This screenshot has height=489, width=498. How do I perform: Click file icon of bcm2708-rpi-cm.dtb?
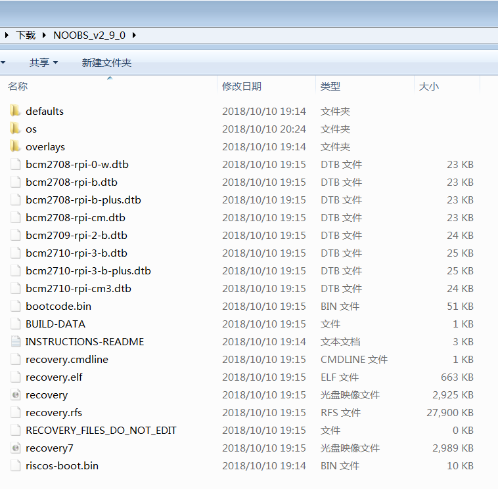click(x=15, y=218)
